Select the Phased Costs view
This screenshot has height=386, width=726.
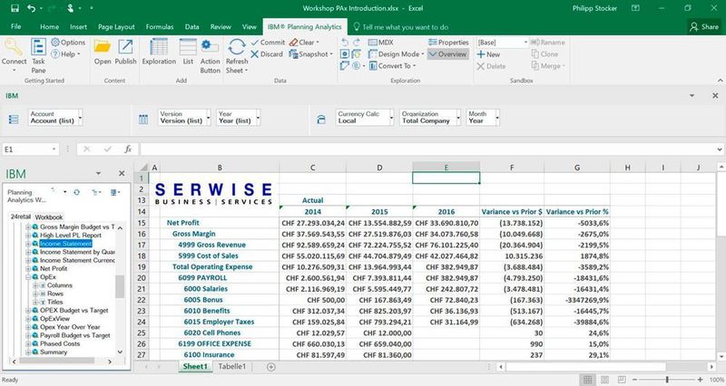click(x=60, y=343)
